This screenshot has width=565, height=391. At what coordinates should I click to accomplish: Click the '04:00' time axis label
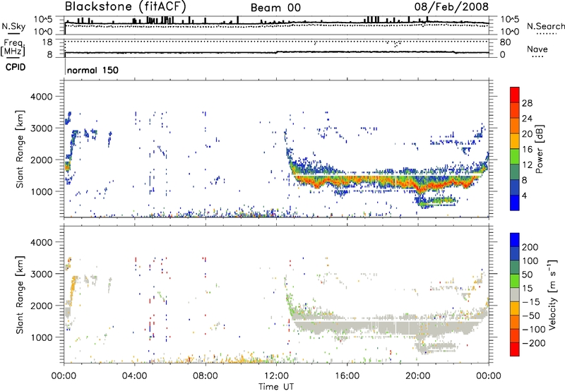tap(135, 376)
